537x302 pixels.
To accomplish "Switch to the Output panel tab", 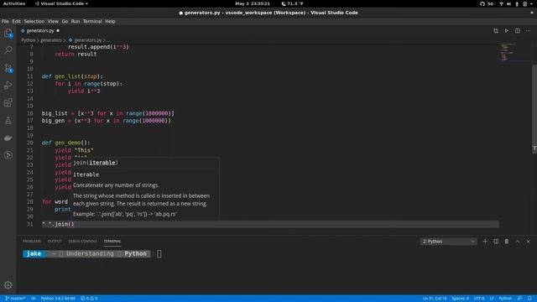I will 55,242.
